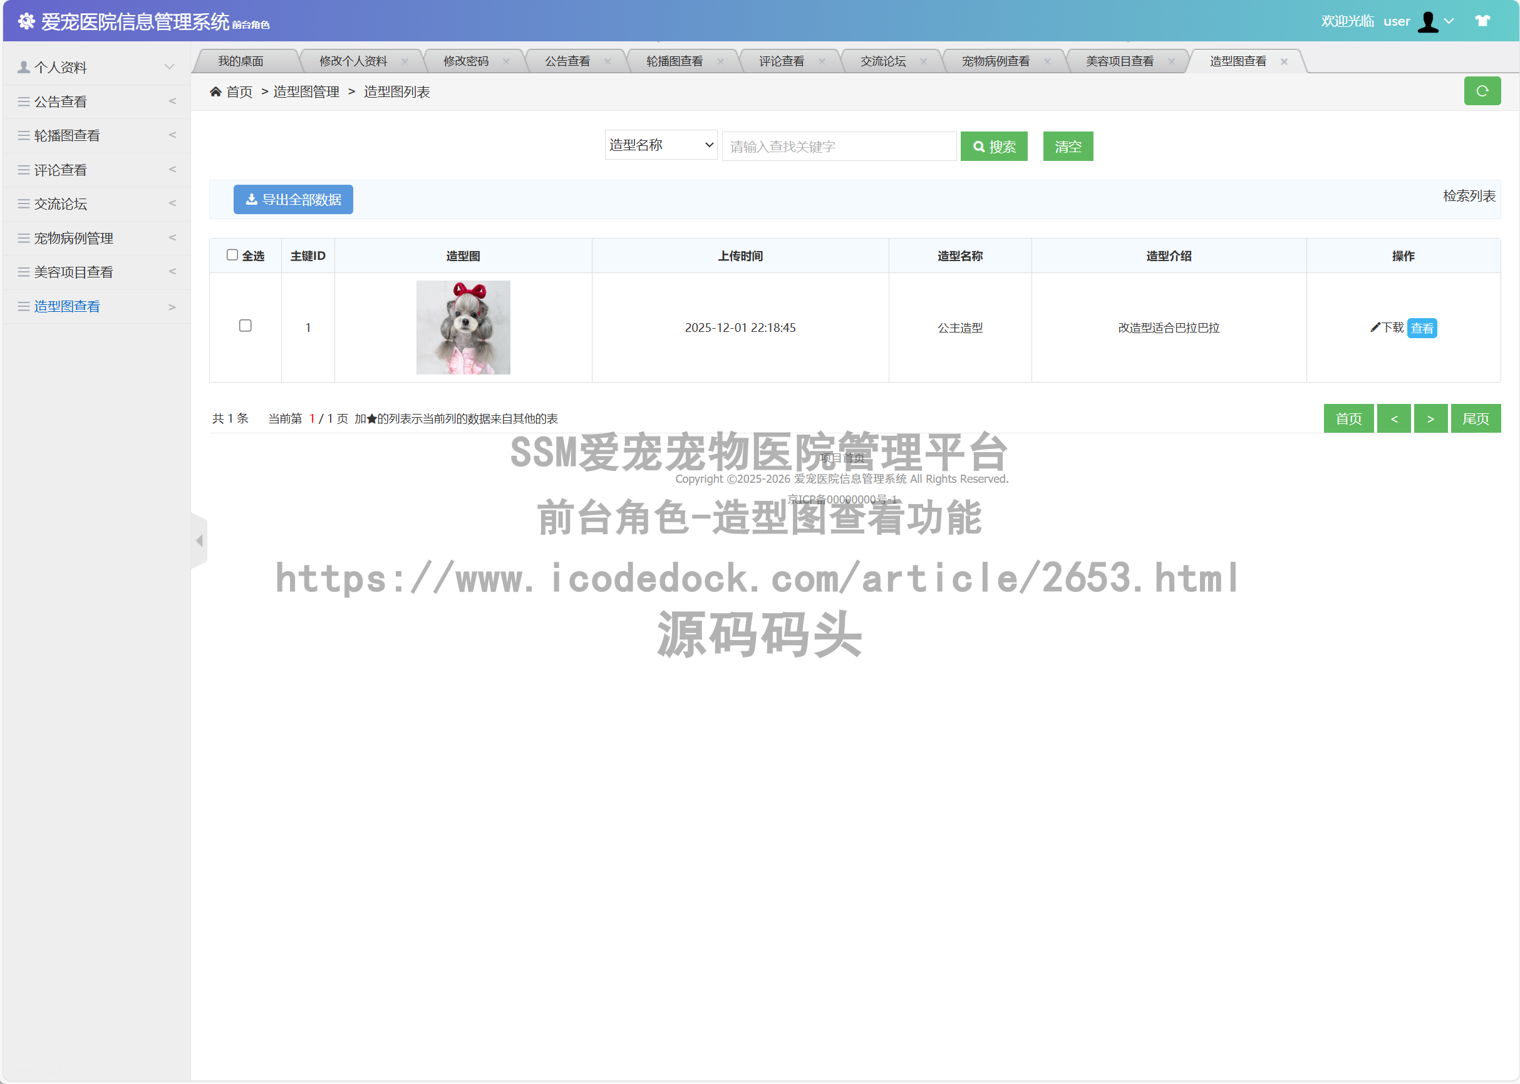Image resolution: width=1520 pixels, height=1084 pixels.
Task: Click the search magnifier icon on 搜索 button
Action: click(x=979, y=145)
